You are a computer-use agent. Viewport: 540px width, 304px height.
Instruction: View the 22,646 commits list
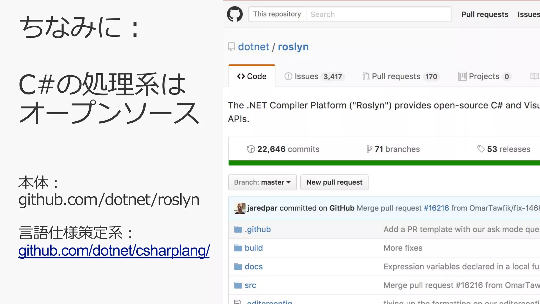pos(283,149)
